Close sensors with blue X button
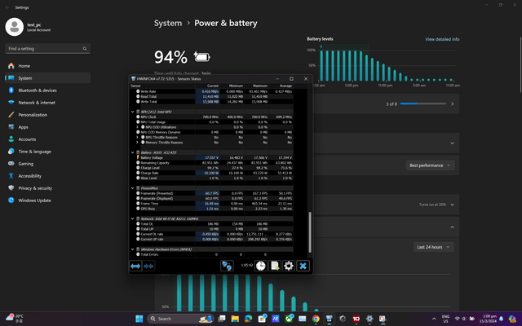 [x=303, y=266]
